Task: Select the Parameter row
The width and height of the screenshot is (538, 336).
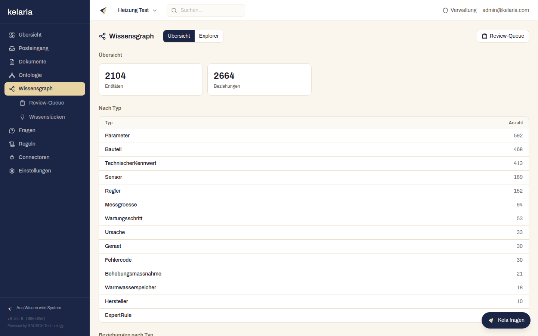Action: click(x=314, y=136)
